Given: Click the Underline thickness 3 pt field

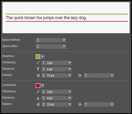Looking at the screenshot, I should coord(57,92).
